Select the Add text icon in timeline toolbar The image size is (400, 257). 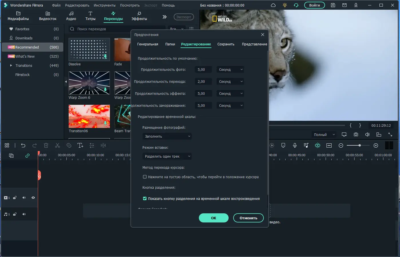point(80,145)
